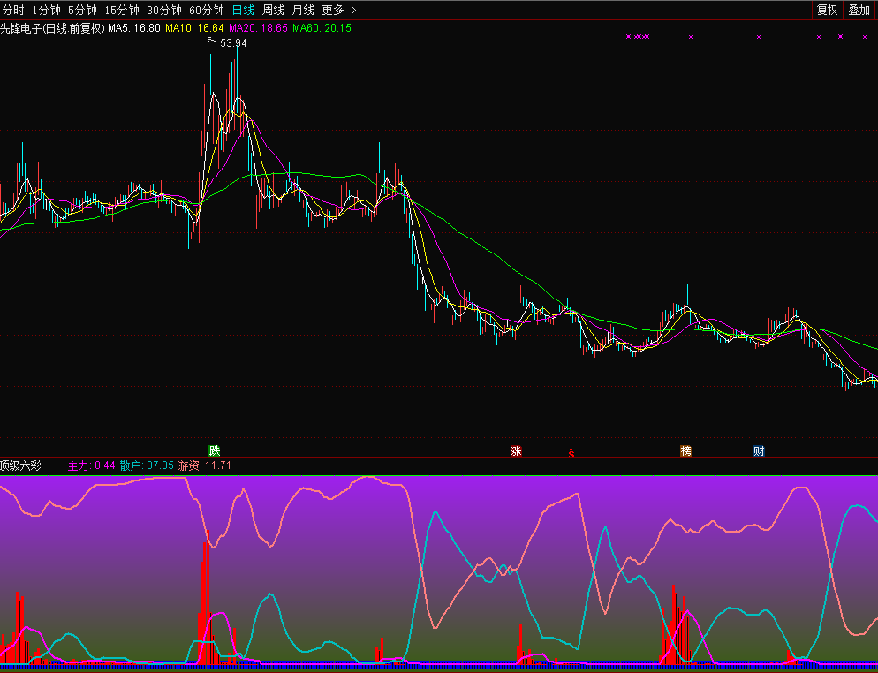Switch to 60分钟 chart period

(207, 10)
